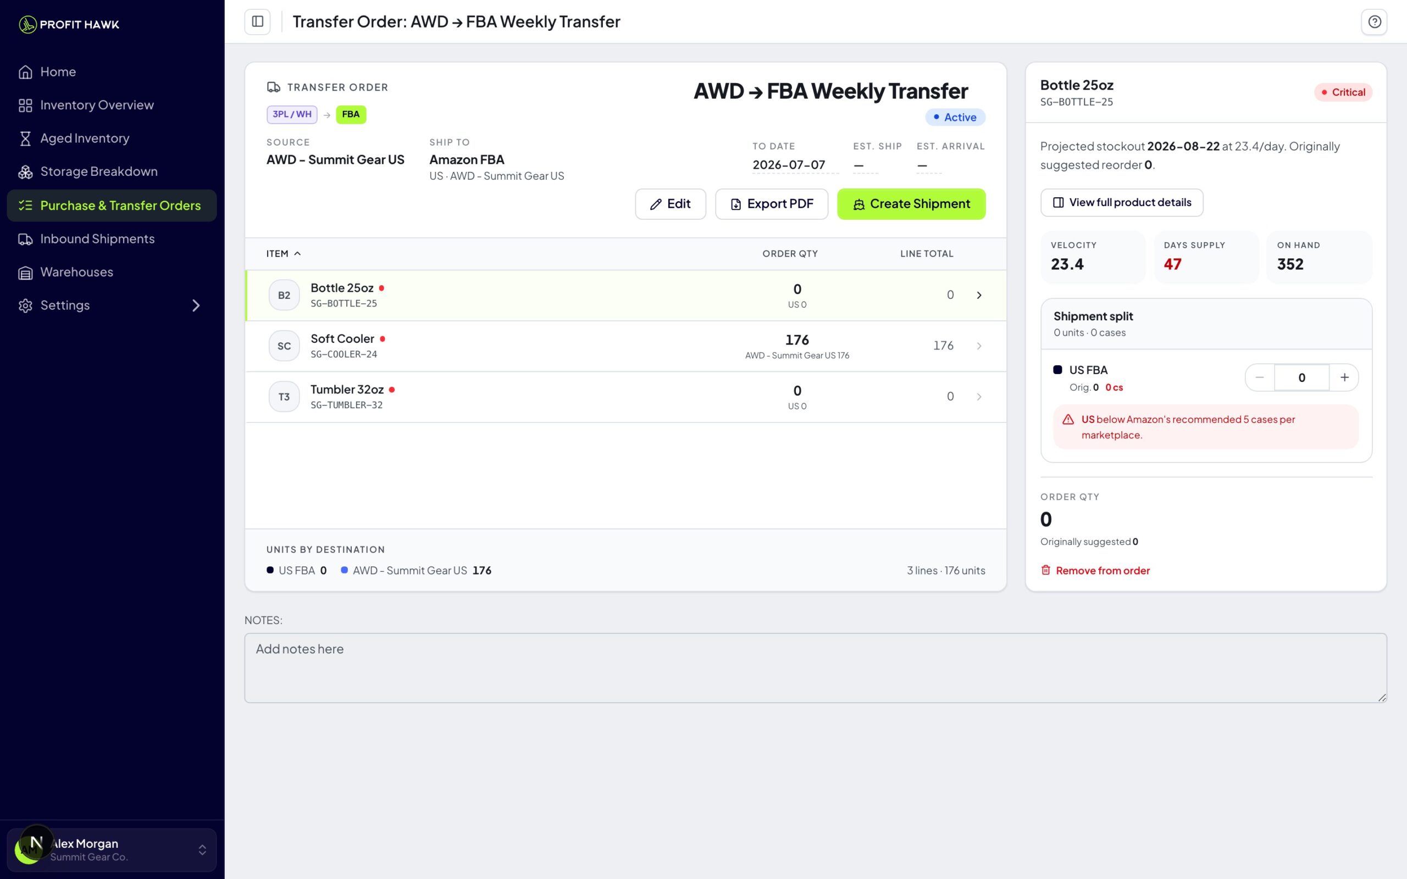Expand the Settings submenu chevron
1407x879 pixels.
point(196,305)
